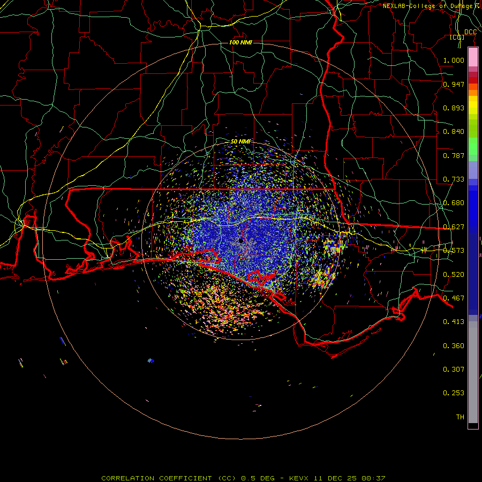The height and width of the screenshot is (482, 482).
Task: Click the gray lower section of the color bar
Action: [473, 372]
